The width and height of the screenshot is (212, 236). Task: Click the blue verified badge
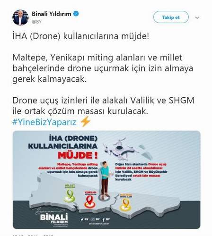point(76,14)
